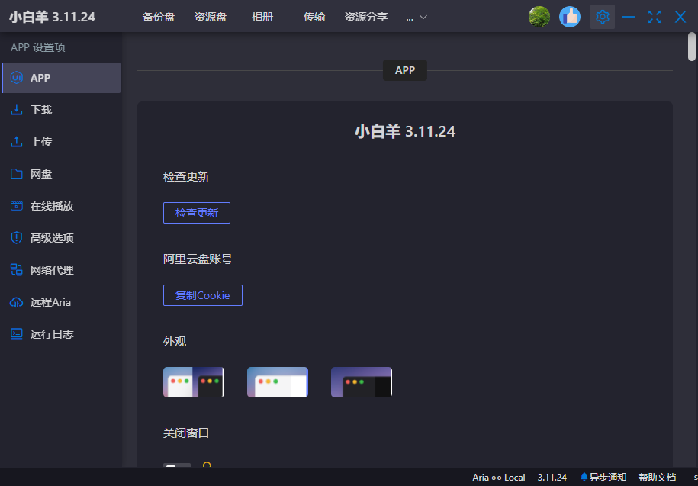Image resolution: width=698 pixels, height=486 pixels.
Task: Select the dark theme thumbnail
Action: (362, 382)
